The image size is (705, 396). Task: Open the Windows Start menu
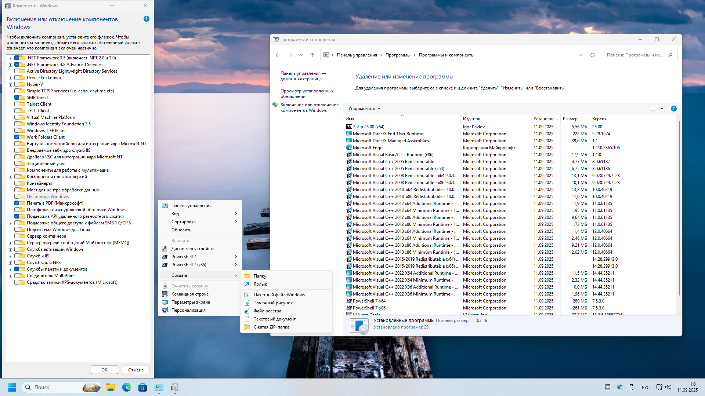click(12, 387)
